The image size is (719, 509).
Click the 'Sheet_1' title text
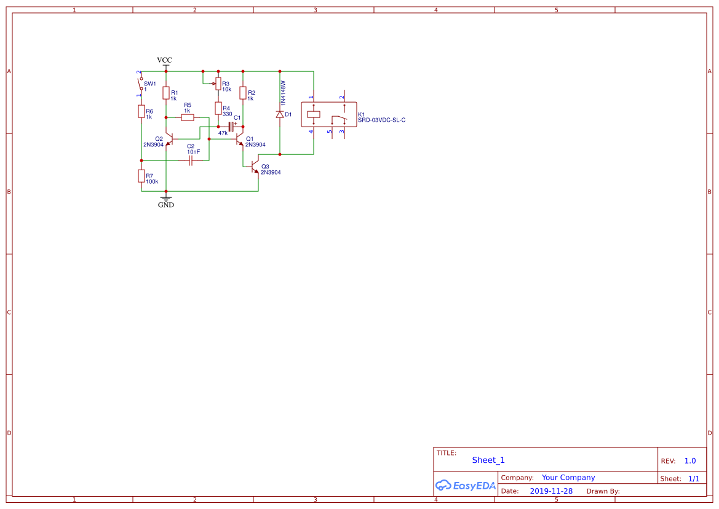pyautogui.click(x=488, y=460)
